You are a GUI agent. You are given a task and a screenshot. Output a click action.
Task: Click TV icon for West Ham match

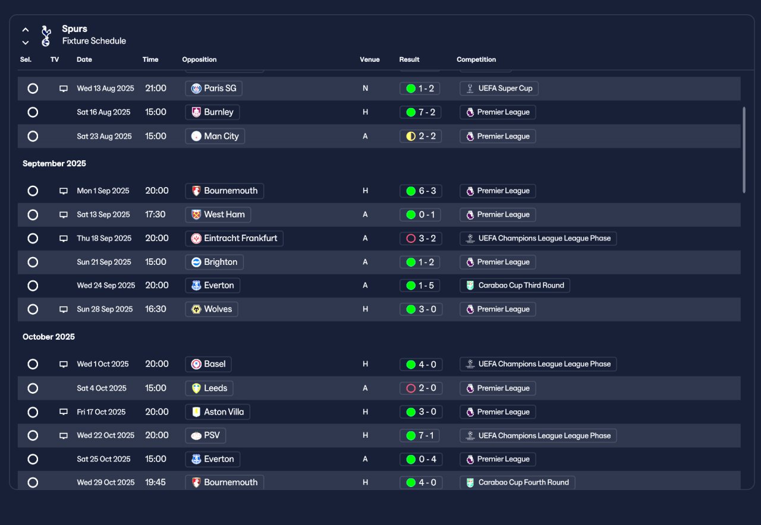tap(64, 214)
